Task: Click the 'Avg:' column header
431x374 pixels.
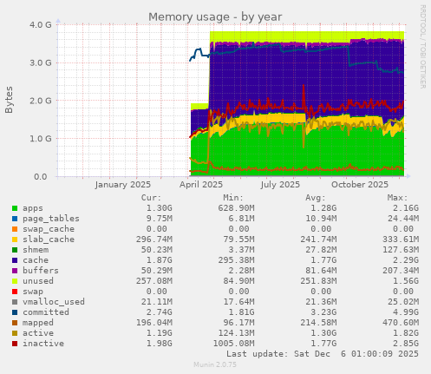Action: click(x=316, y=198)
